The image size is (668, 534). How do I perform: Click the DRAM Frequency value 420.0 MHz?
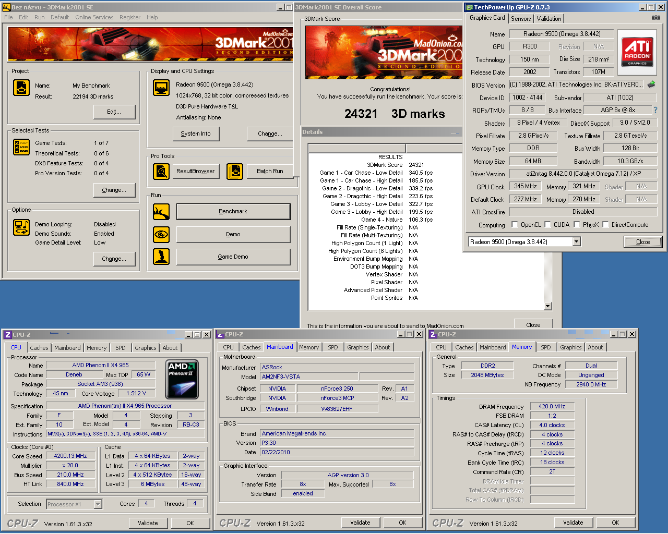pyautogui.click(x=552, y=406)
